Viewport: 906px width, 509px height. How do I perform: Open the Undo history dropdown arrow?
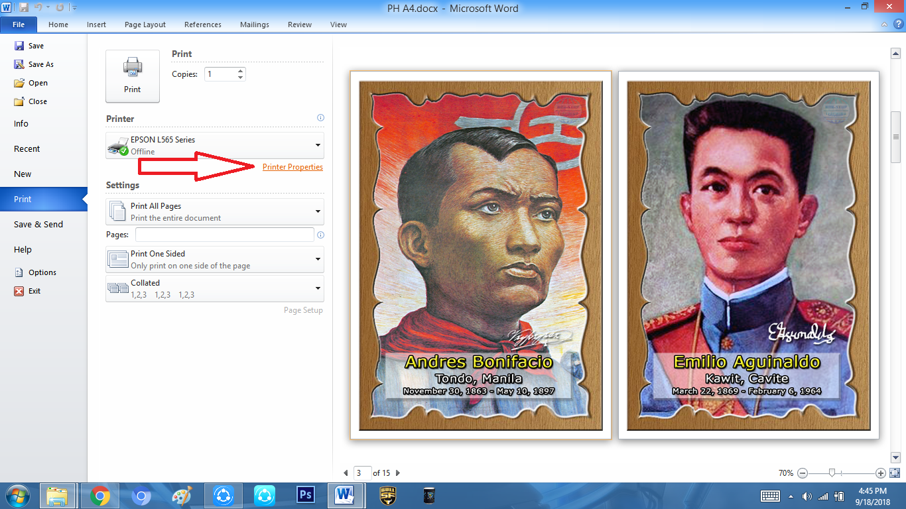[x=48, y=8]
